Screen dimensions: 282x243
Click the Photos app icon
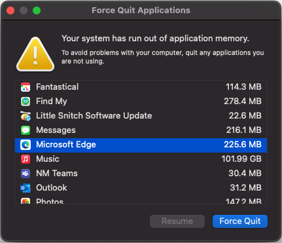click(x=26, y=201)
